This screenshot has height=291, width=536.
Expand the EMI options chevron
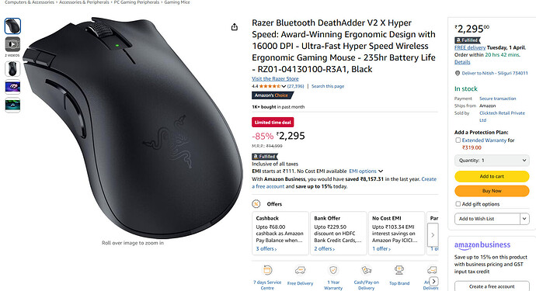[x=381, y=171]
